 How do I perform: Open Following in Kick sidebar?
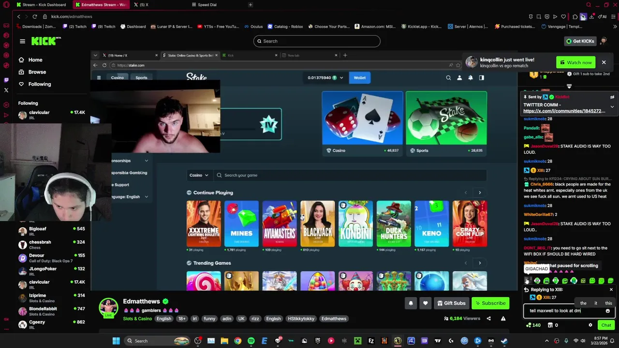(35, 84)
